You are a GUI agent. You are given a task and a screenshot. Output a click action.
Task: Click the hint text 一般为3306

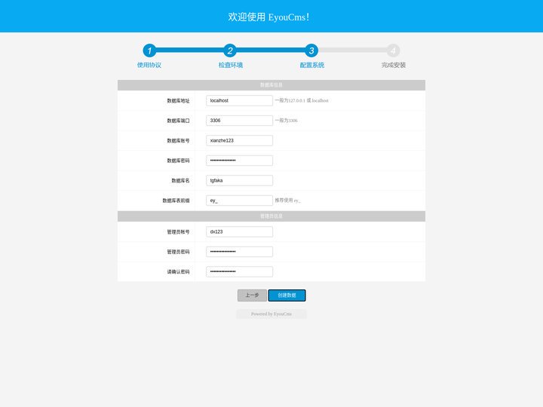[286, 121]
